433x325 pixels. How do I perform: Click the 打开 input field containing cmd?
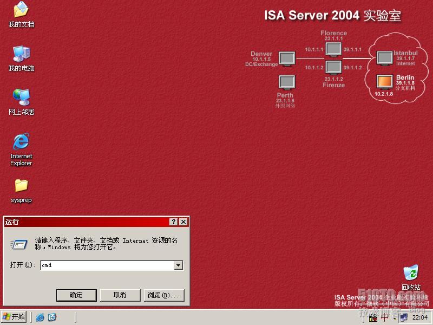(108, 265)
